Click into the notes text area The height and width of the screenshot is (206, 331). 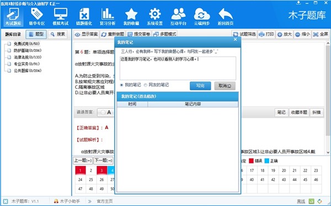click(178, 68)
